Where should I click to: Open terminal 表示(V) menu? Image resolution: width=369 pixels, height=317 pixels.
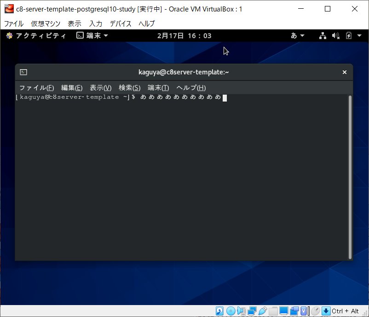(x=100, y=88)
